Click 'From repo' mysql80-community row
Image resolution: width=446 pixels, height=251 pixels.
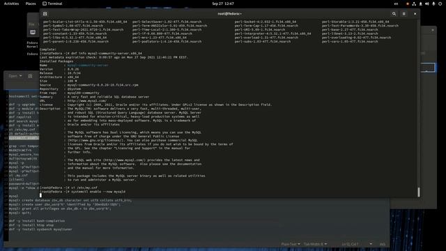(70, 93)
